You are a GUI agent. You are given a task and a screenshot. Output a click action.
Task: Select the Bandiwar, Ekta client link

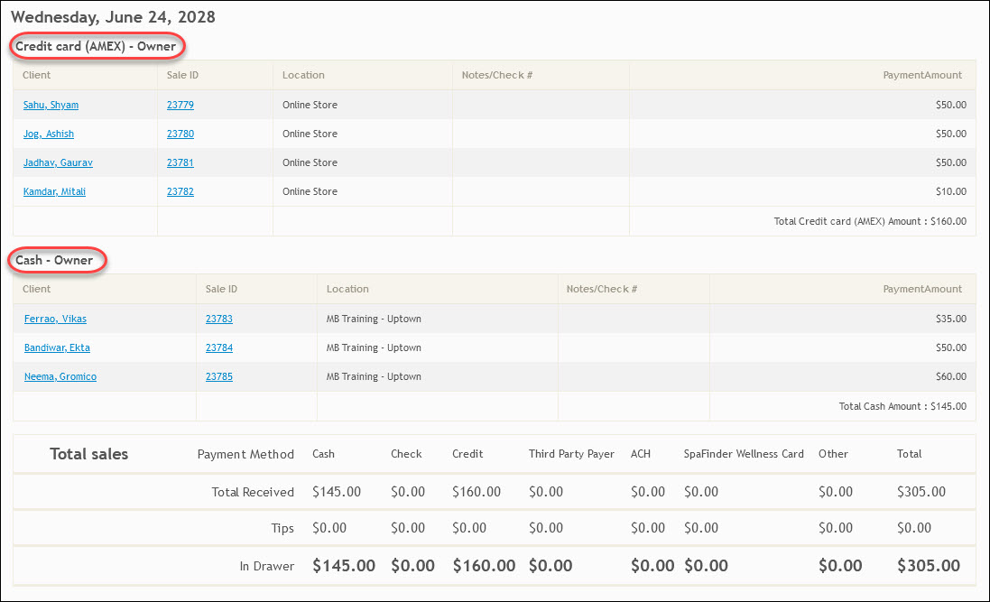[x=57, y=347]
